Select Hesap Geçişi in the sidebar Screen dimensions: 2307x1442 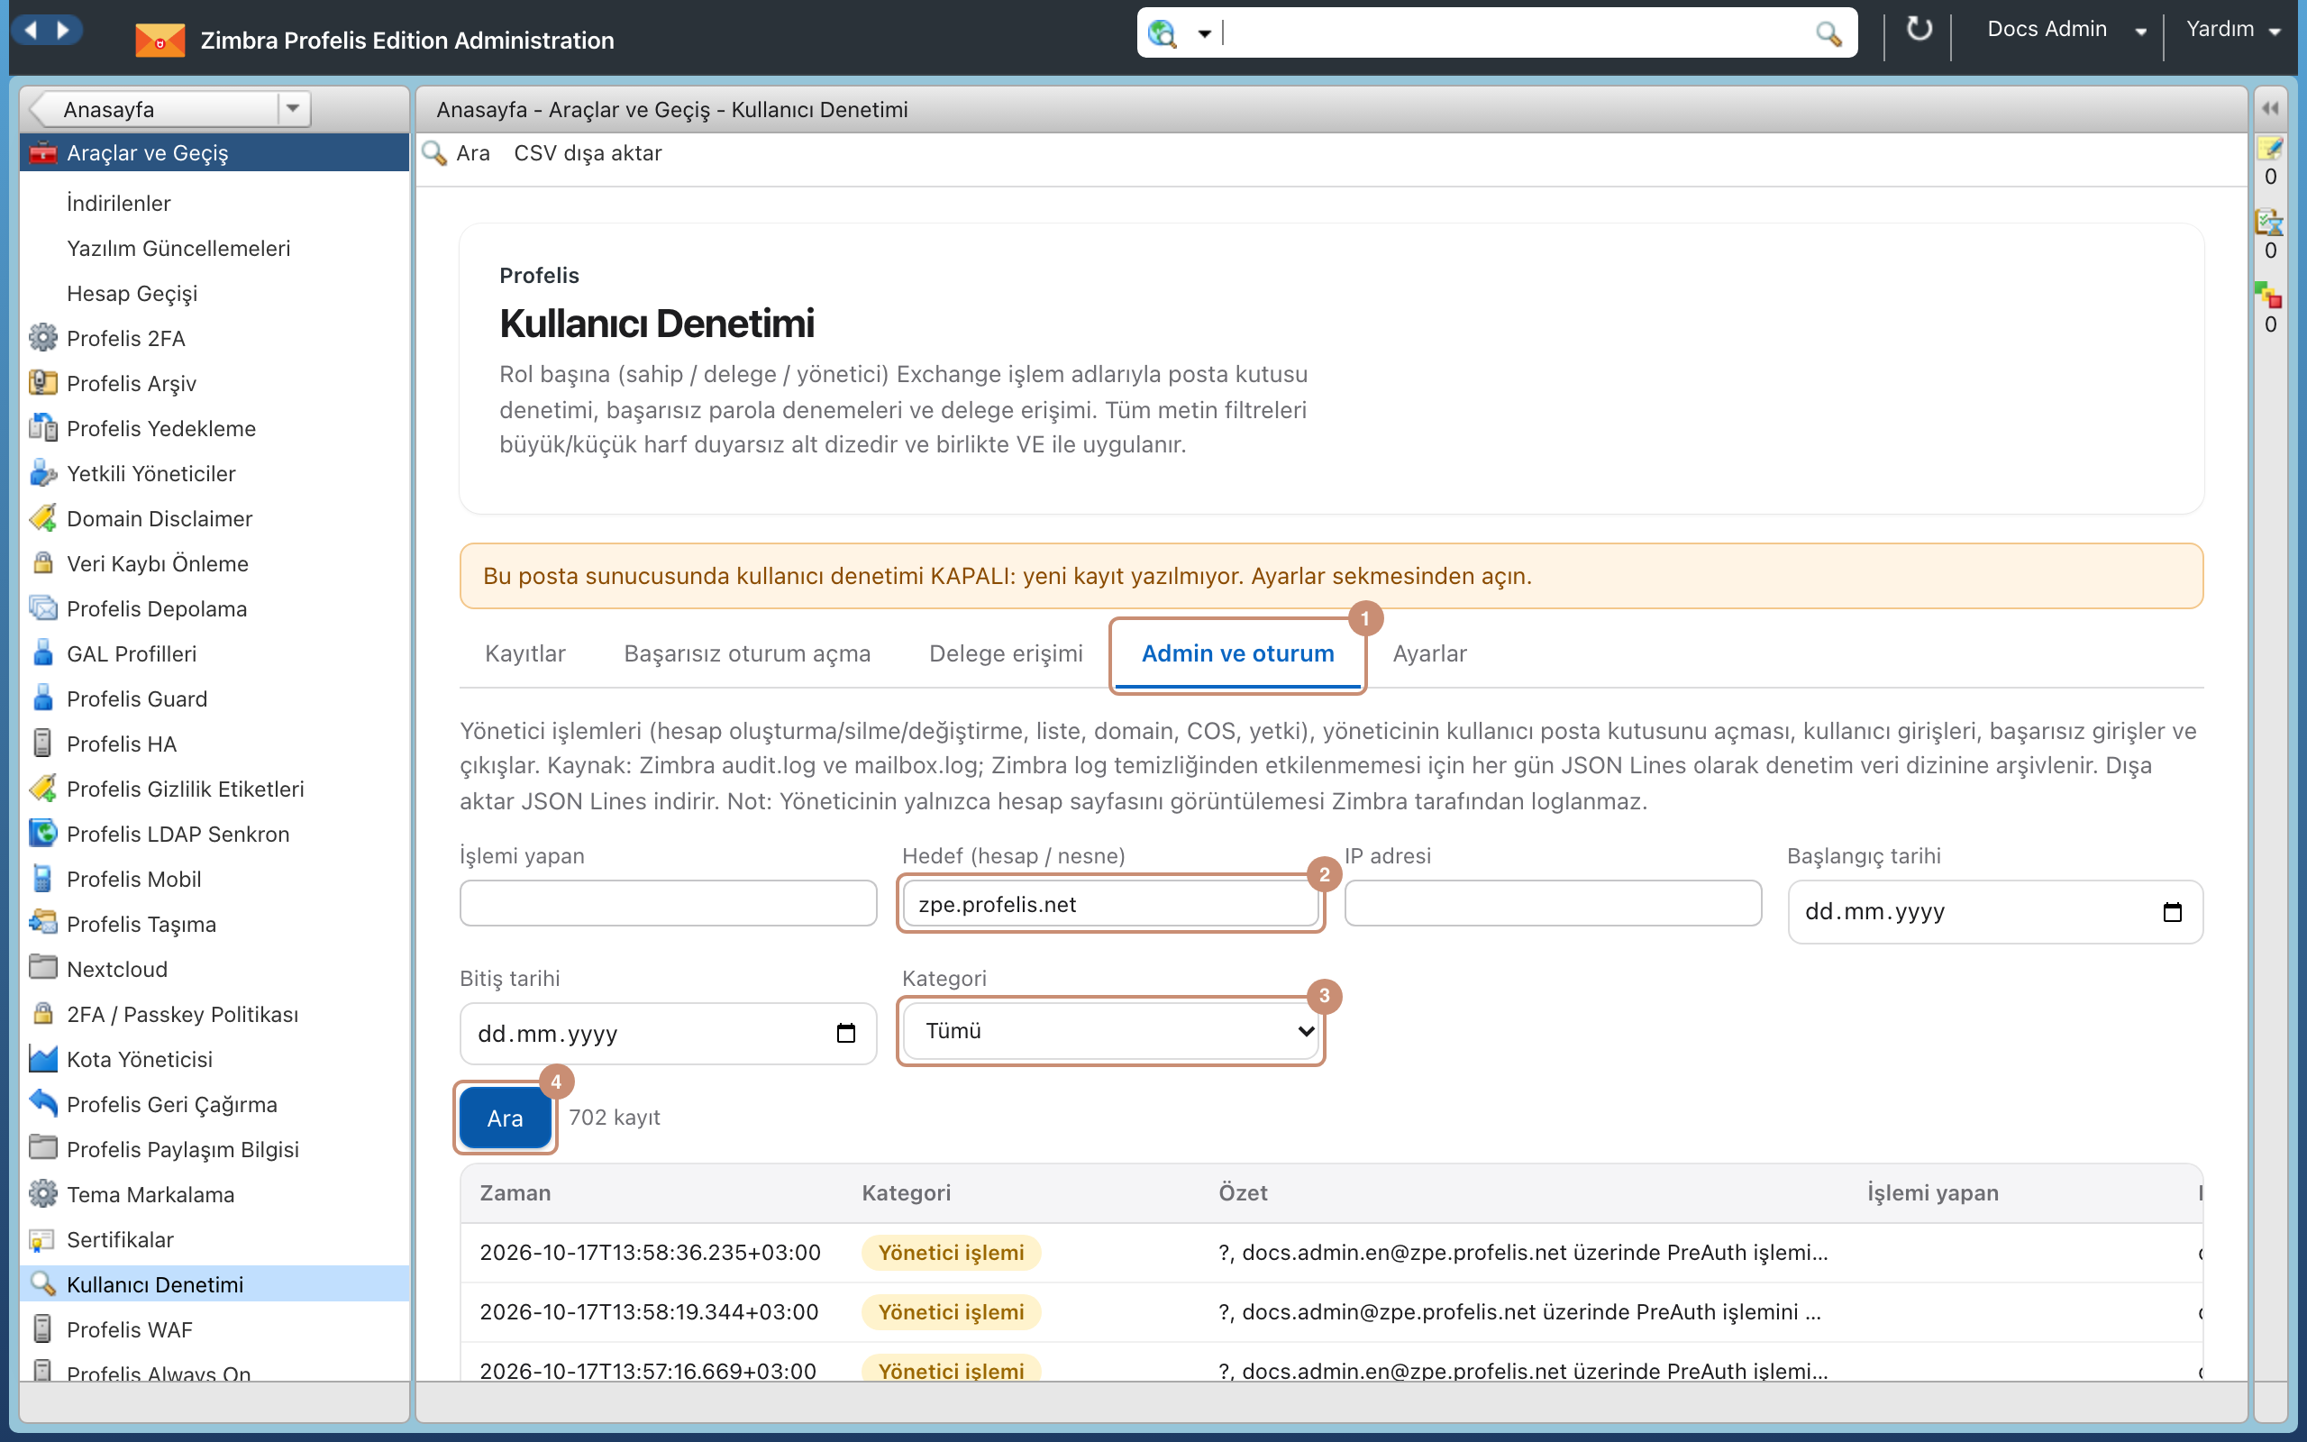point(132,293)
